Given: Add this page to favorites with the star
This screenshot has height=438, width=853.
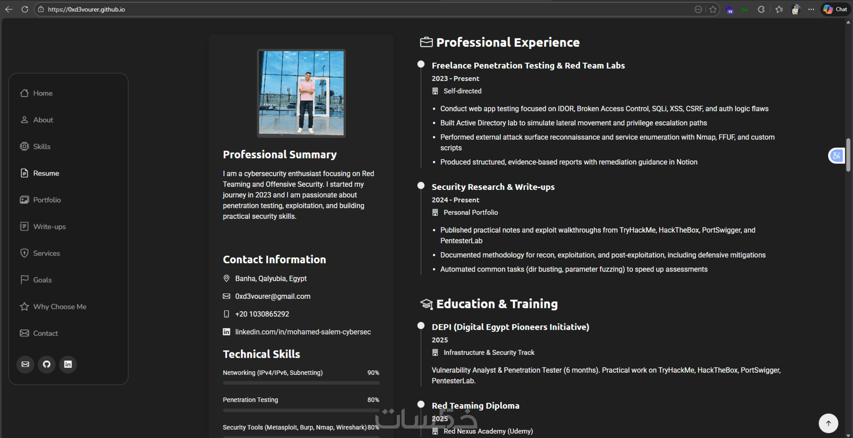Looking at the screenshot, I should (713, 9).
